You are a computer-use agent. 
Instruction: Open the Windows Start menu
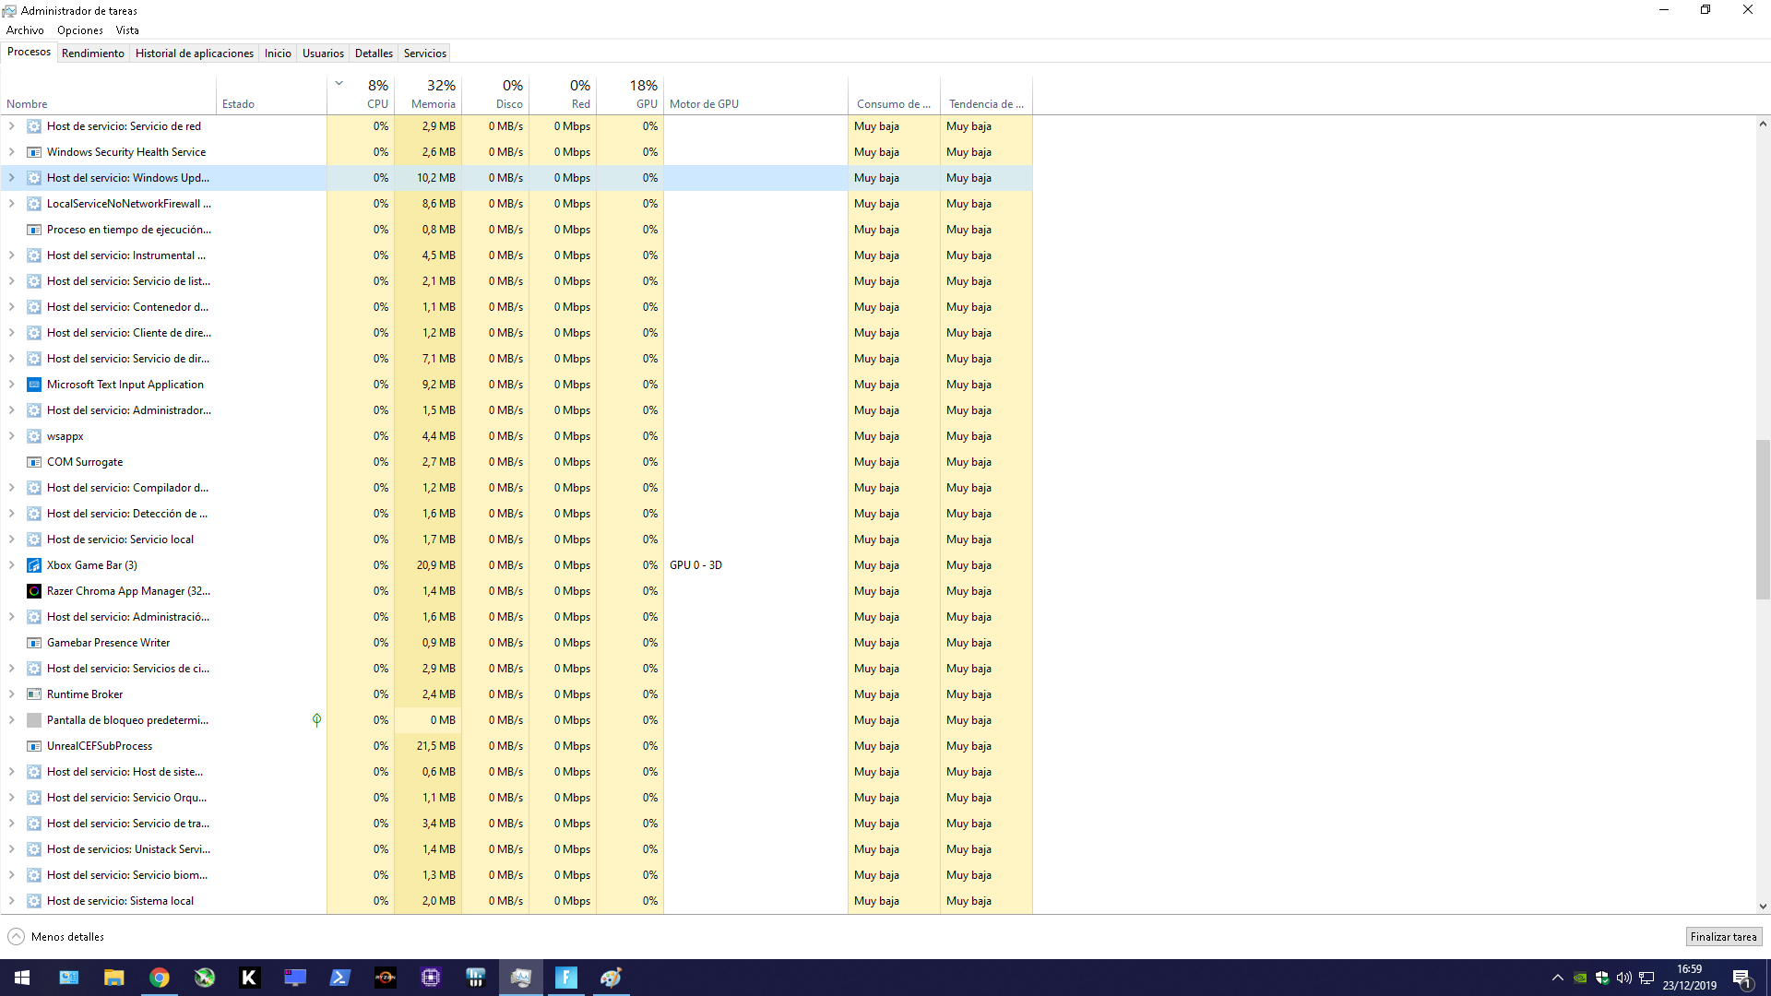pos(22,978)
